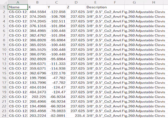Select row 5 header
Image resolution: width=168 pixels, height=118 pixels.
tap(4, 26)
